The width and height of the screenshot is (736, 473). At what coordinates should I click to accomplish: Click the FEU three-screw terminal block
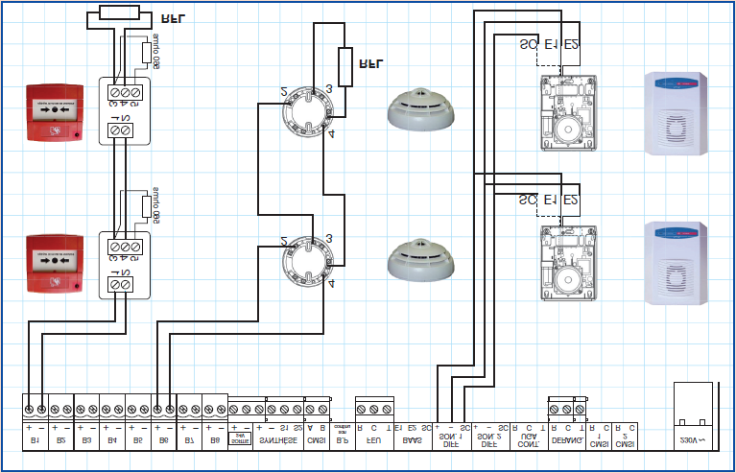click(373, 409)
